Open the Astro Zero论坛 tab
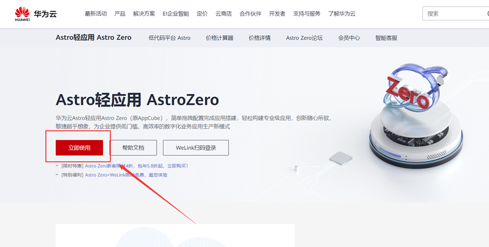Screen dimensions: 489x247 coord(304,38)
